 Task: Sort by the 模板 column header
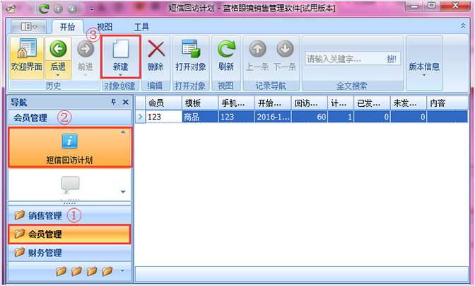coord(200,103)
